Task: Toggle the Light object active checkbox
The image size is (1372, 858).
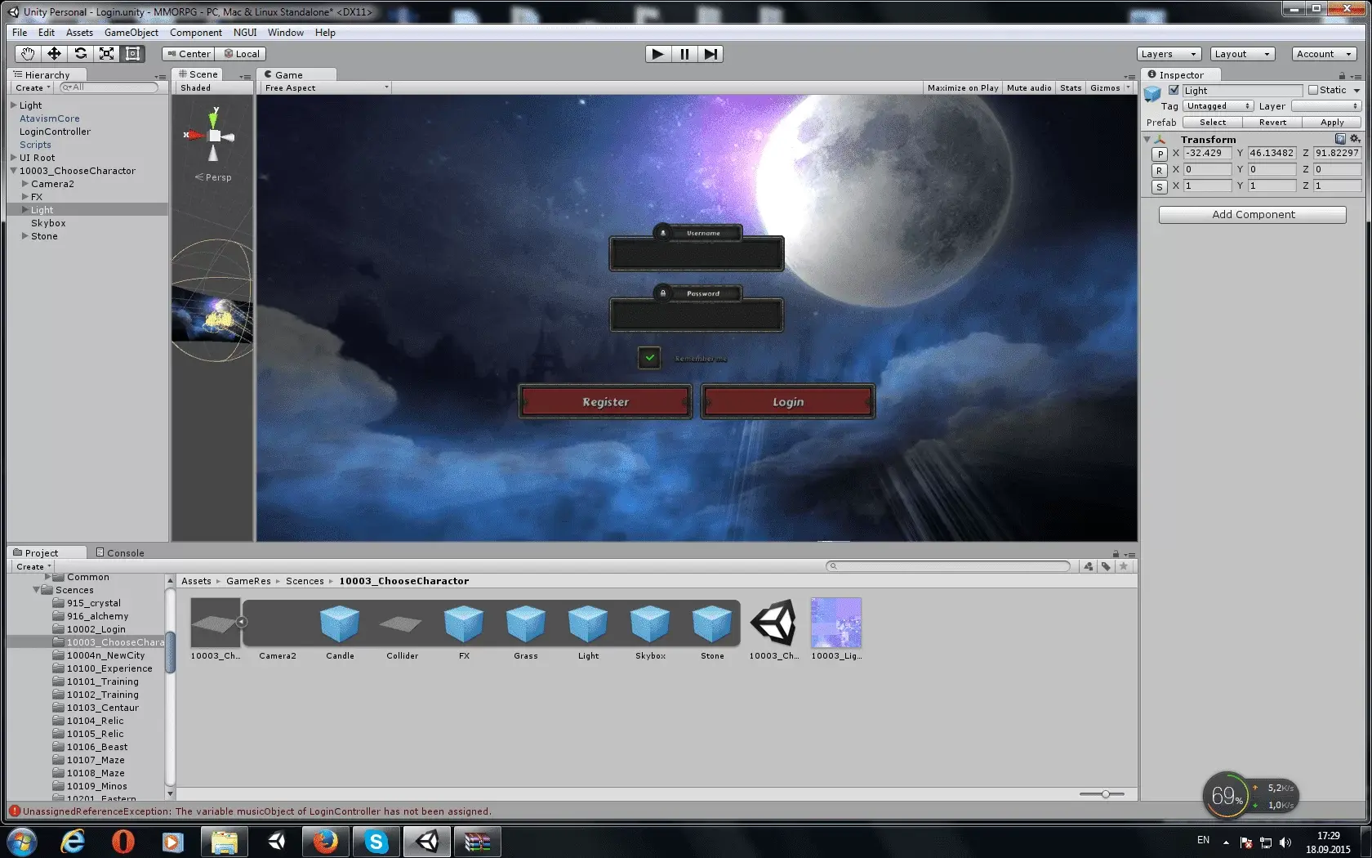Action: [1174, 91]
